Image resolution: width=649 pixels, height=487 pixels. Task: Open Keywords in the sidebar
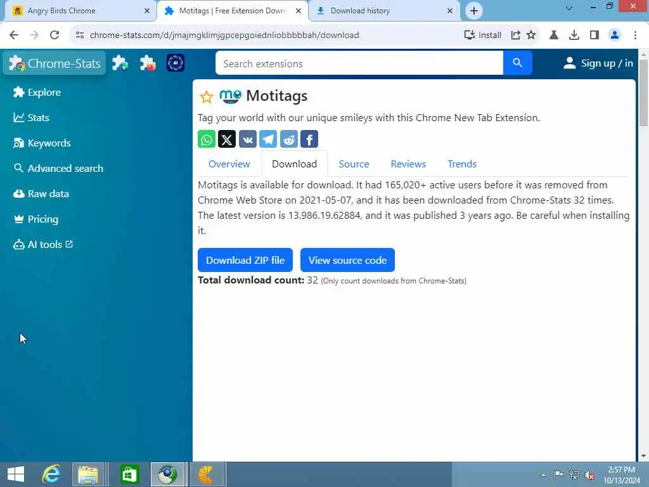[x=42, y=143]
